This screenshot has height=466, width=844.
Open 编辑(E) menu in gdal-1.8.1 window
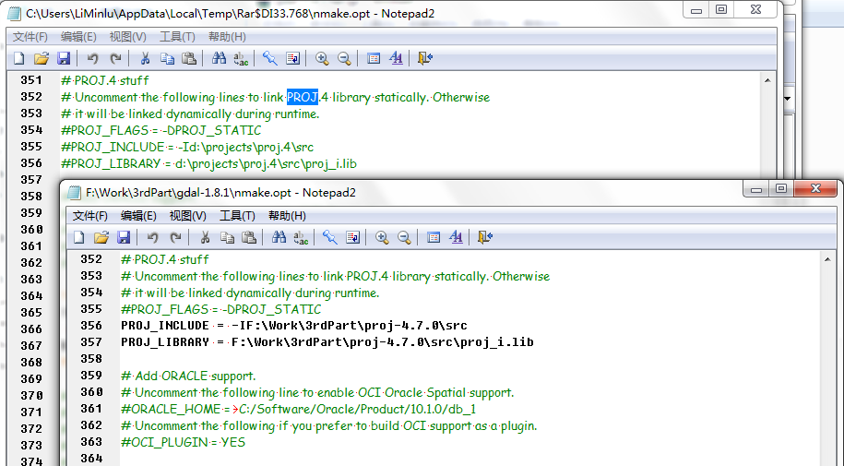click(138, 216)
